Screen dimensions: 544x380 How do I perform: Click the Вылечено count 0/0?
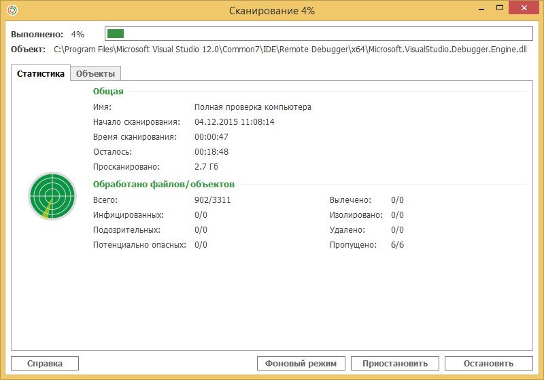click(x=397, y=200)
